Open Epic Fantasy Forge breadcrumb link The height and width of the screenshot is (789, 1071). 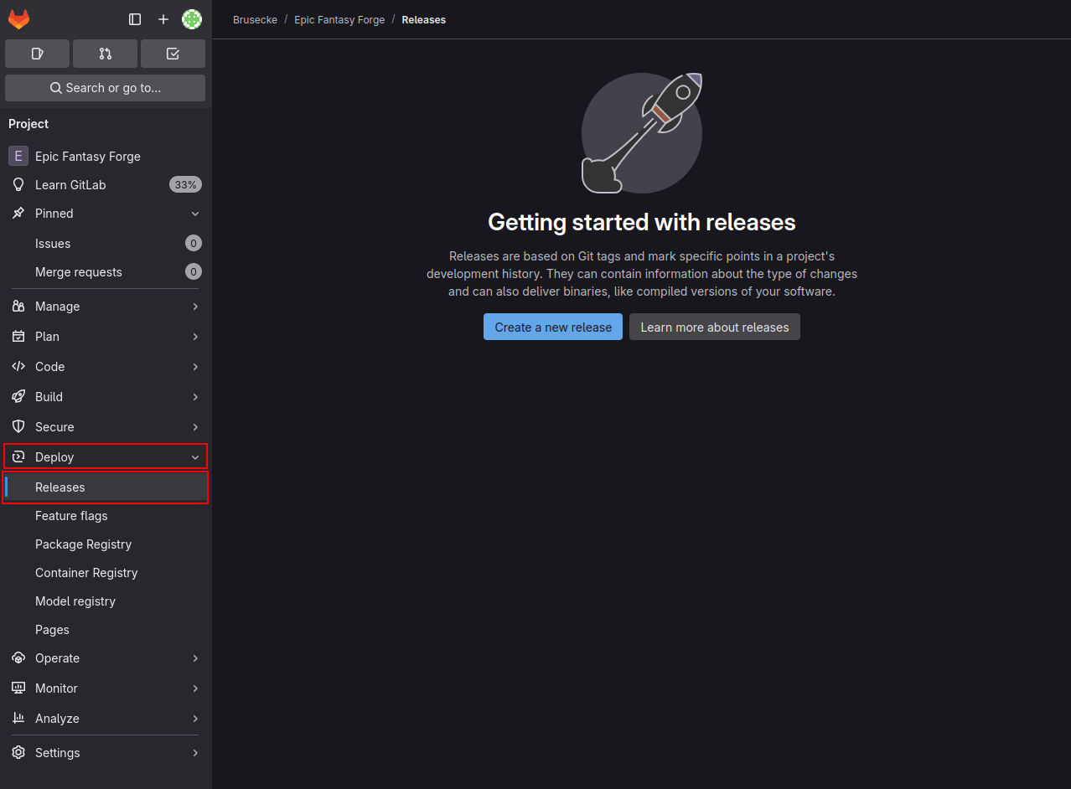coord(339,19)
